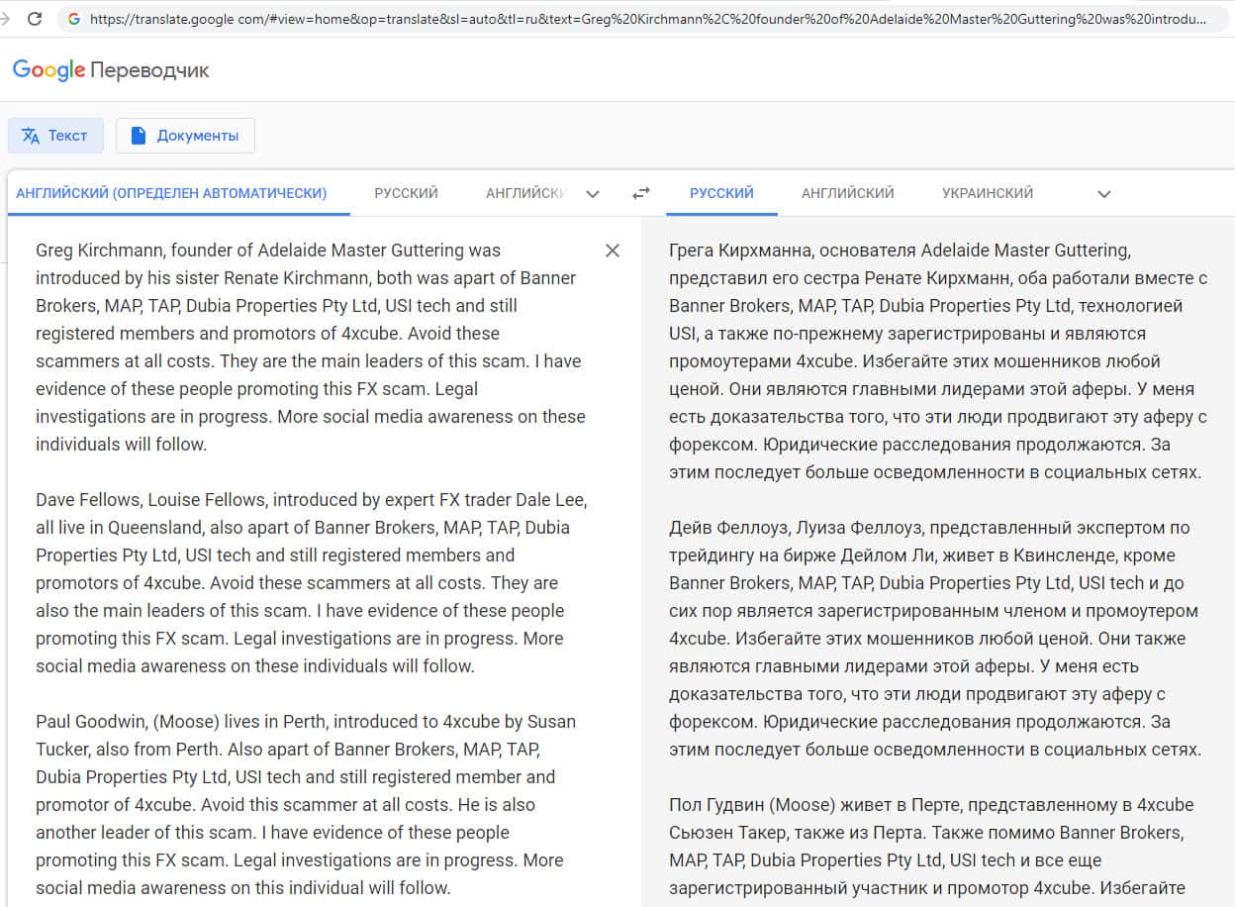1235x907 pixels.
Task: Click the source paragraph starting "Dave Fellows, Louise Fellows"
Action: point(311,583)
